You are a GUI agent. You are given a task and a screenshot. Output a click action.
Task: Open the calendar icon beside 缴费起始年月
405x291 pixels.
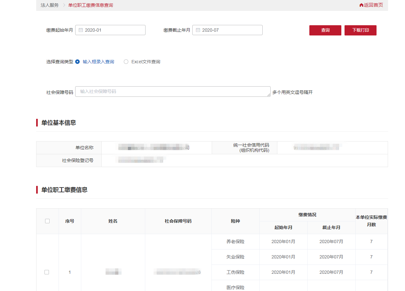[80, 30]
